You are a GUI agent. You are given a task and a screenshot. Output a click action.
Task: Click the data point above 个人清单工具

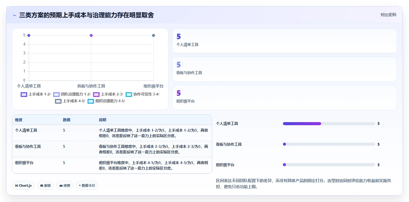pos(29,36)
